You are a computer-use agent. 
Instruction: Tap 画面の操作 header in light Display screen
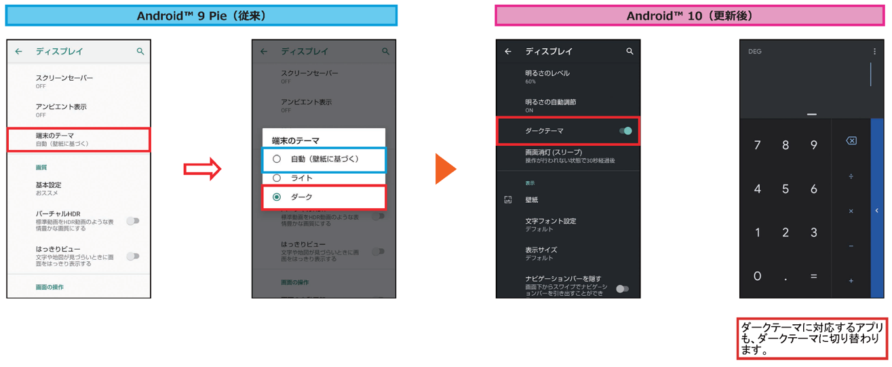[x=50, y=288]
